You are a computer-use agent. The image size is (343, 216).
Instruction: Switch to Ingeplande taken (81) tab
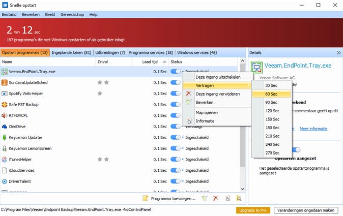pos(71,53)
